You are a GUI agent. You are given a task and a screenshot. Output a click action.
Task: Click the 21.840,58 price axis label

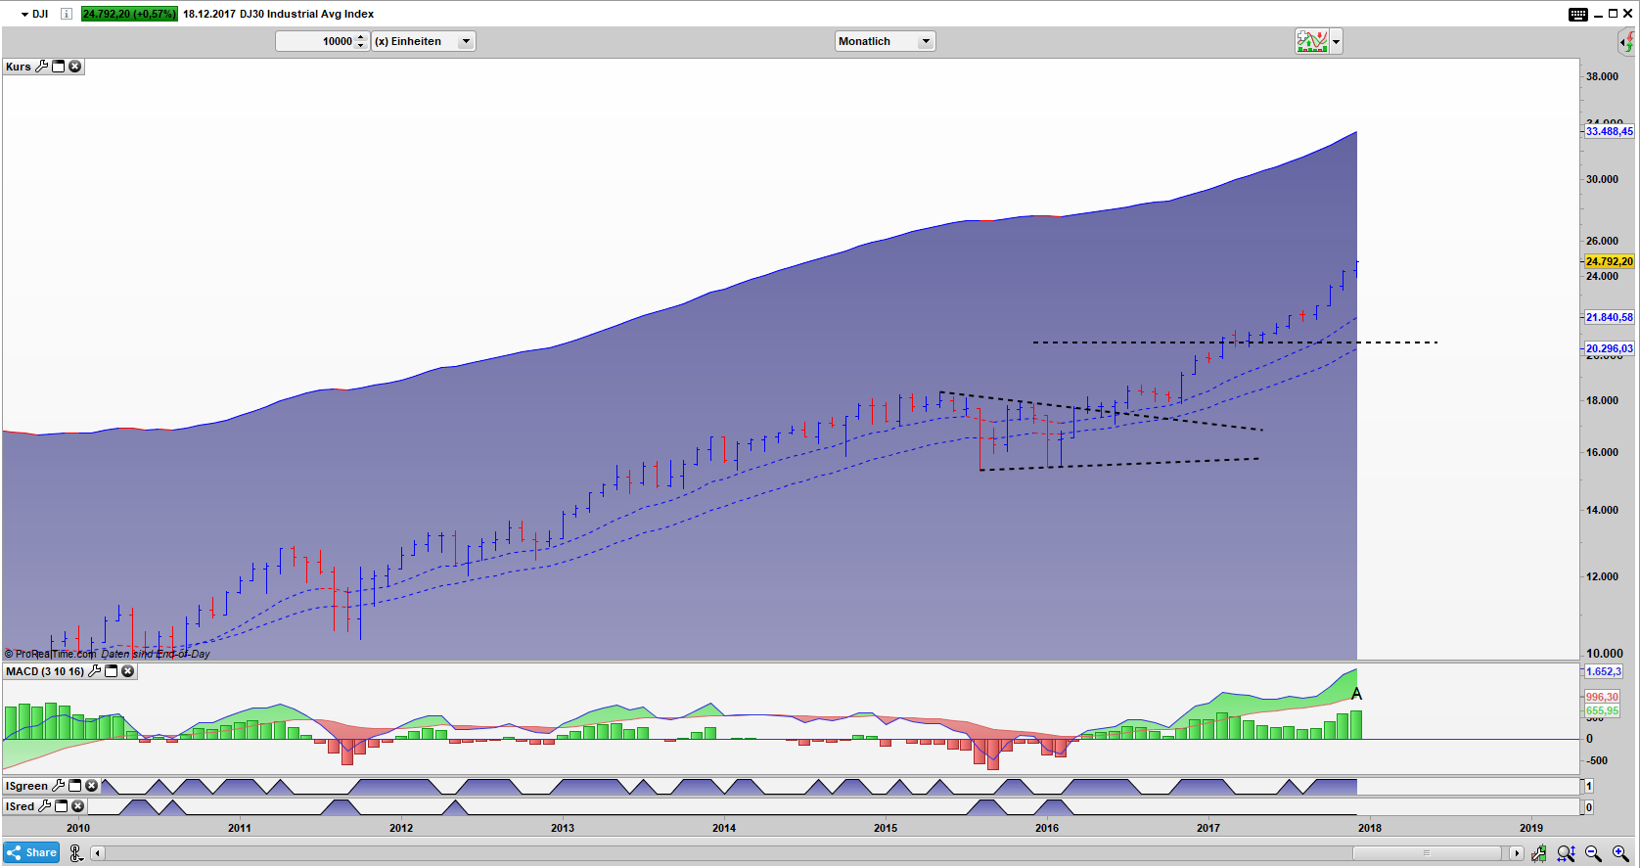(1609, 317)
